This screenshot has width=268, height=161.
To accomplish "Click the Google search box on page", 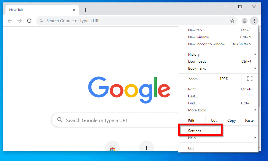I will click(116, 120).
